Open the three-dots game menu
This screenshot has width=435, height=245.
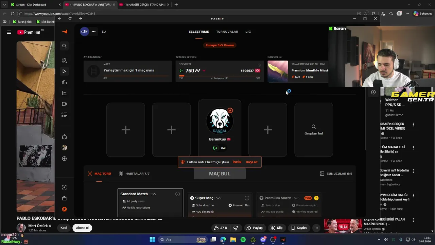[x=93, y=31]
